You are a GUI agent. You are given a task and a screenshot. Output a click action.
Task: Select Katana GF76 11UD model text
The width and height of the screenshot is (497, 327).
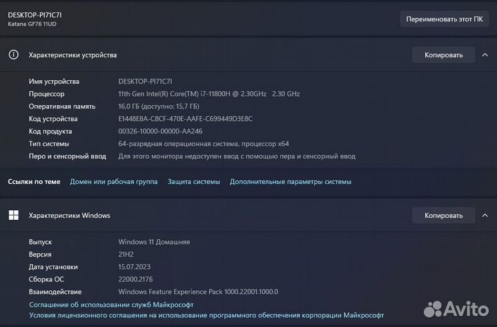[x=32, y=24]
